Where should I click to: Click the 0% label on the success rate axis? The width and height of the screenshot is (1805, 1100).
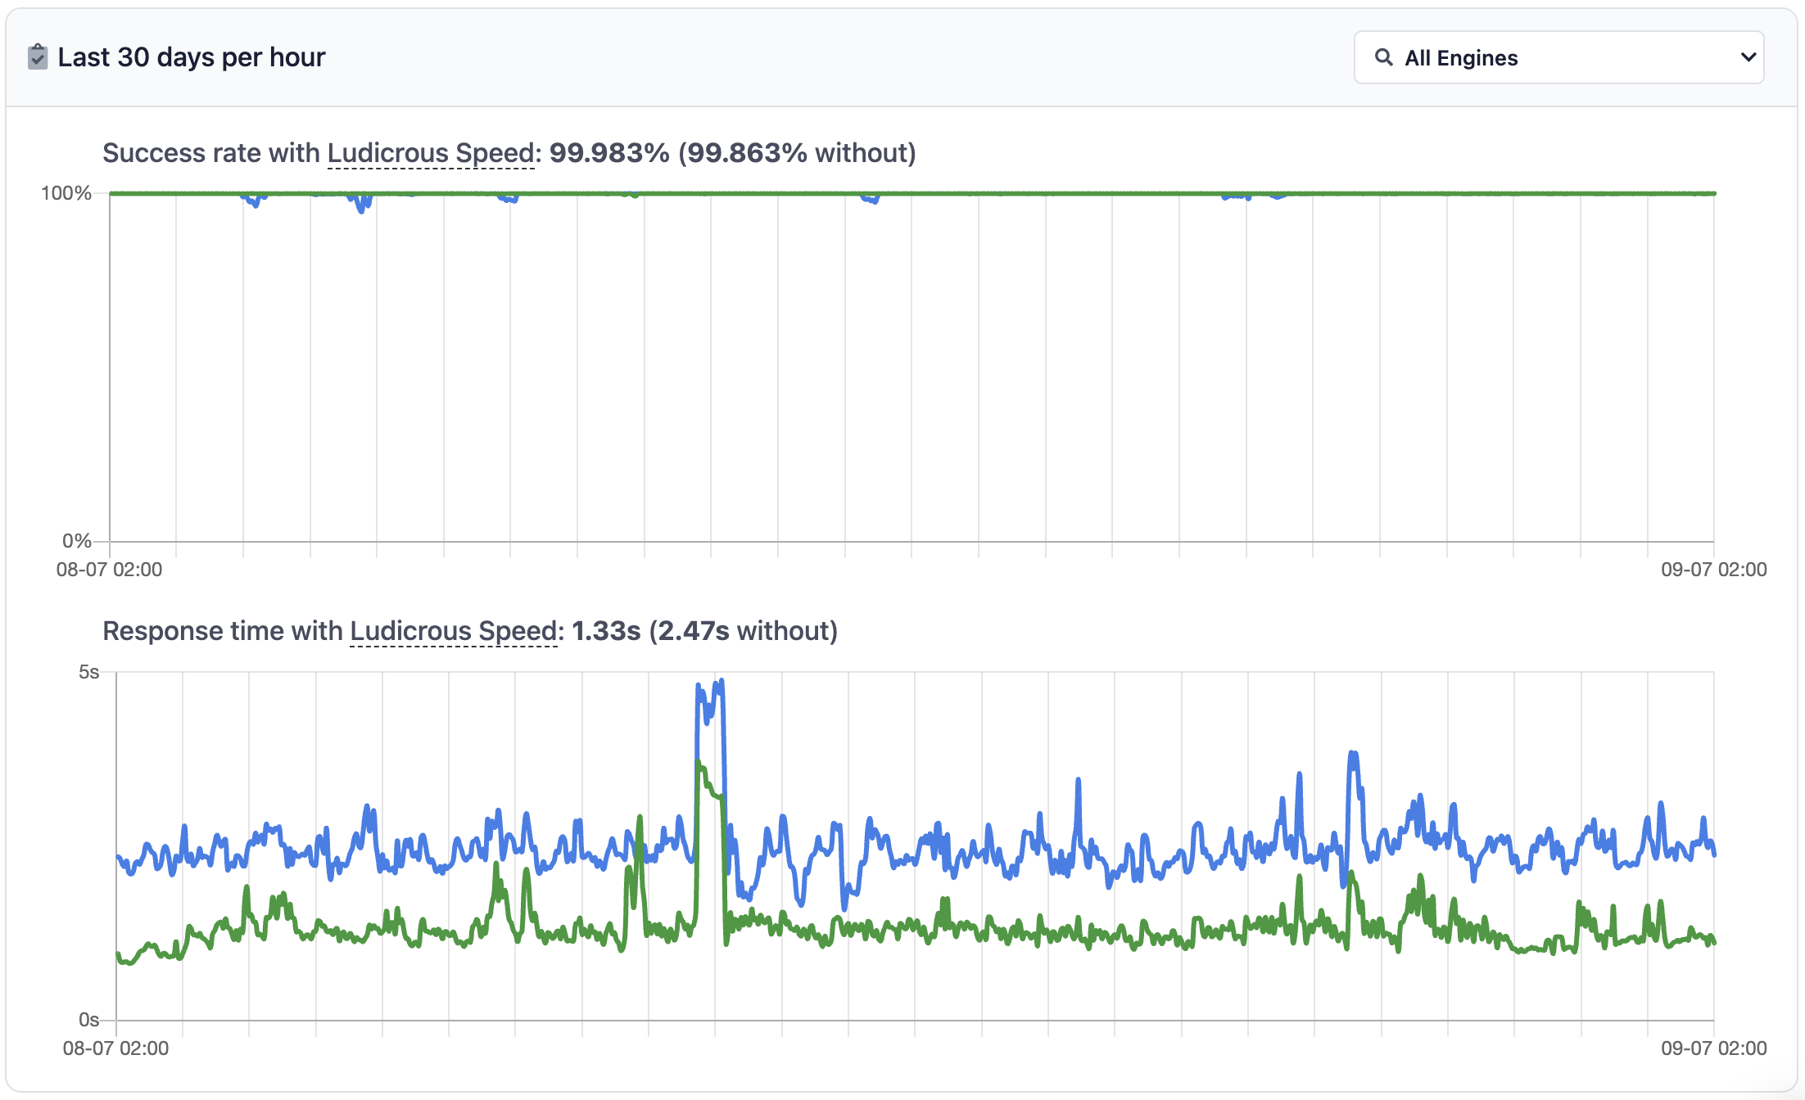[x=76, y=541]
